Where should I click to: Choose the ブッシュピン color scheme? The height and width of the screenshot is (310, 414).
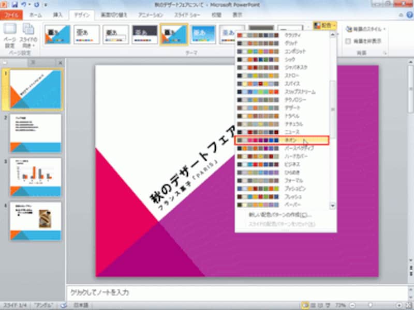[x=282, y=189]
